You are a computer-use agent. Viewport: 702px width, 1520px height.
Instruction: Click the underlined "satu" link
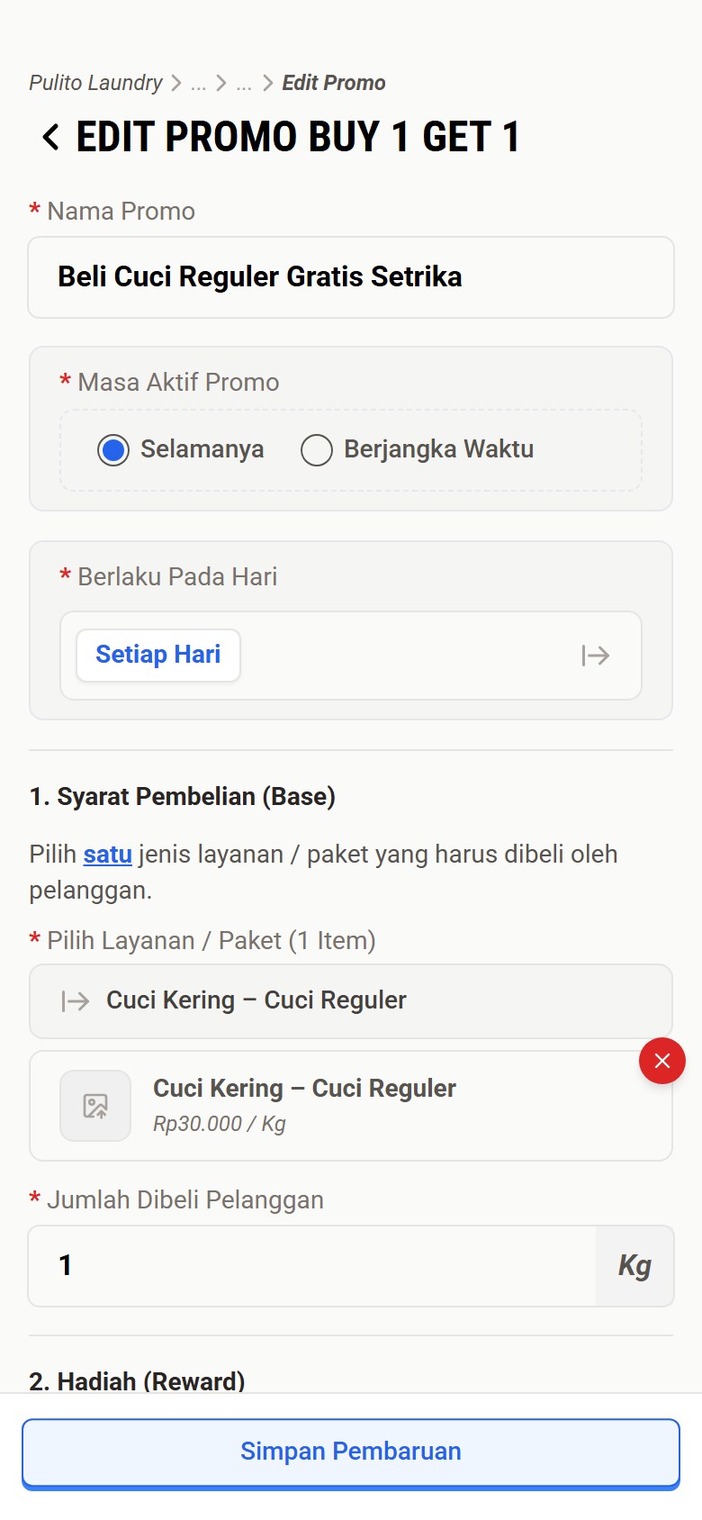point(108,854)
